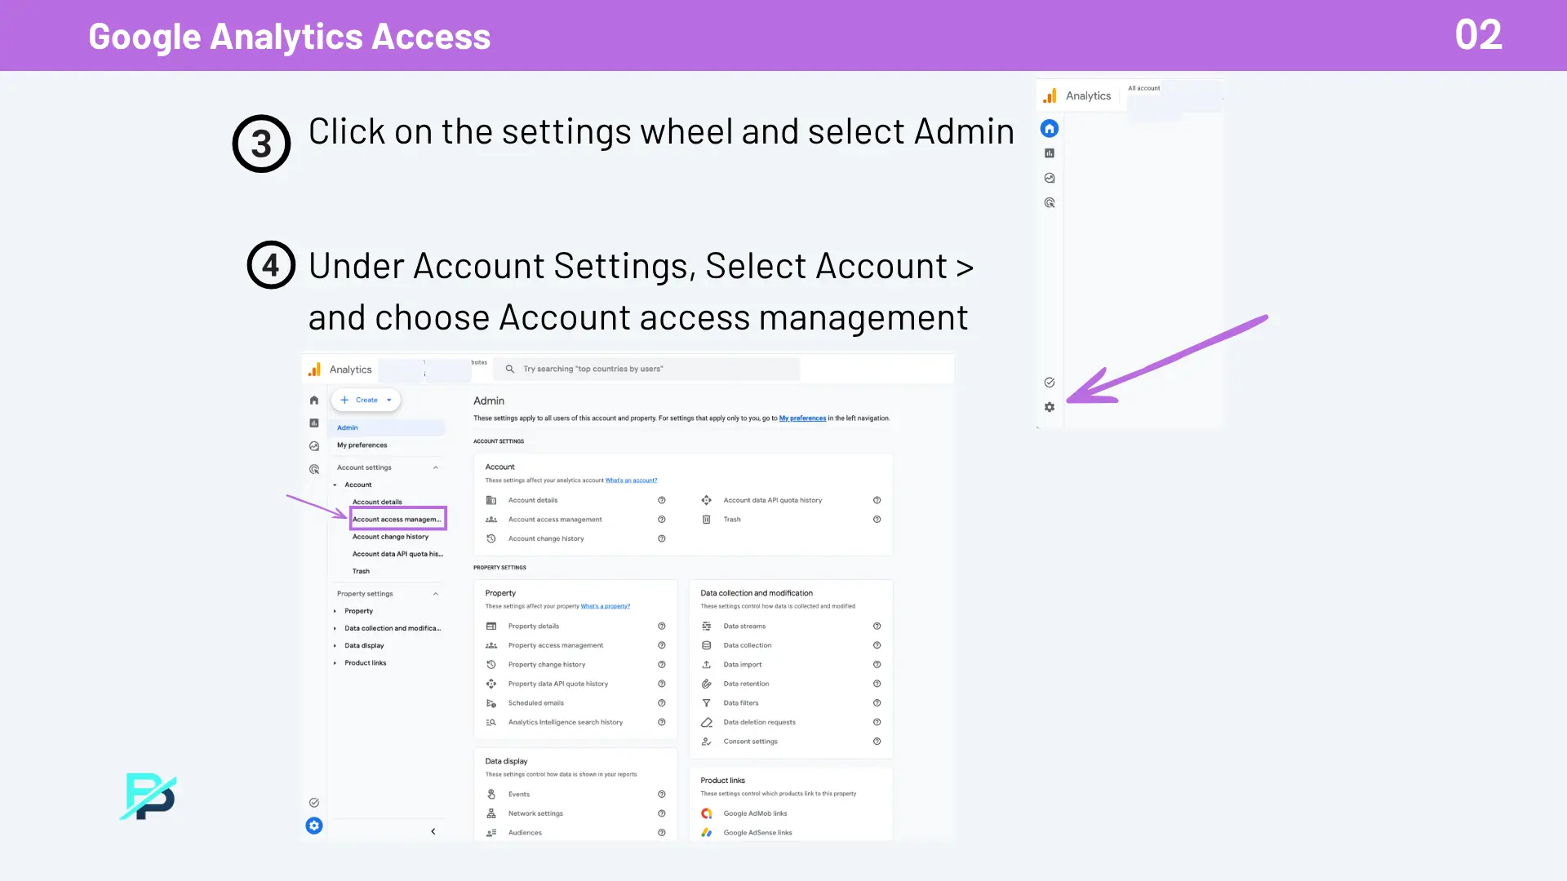
Task: Collapse the Property settings section
Action: (436, 594)
